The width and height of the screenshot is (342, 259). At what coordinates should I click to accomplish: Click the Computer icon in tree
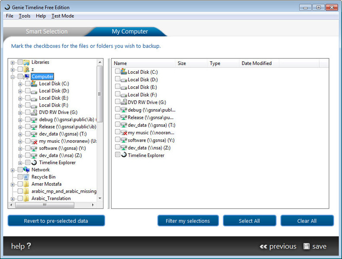pos(27,76)
